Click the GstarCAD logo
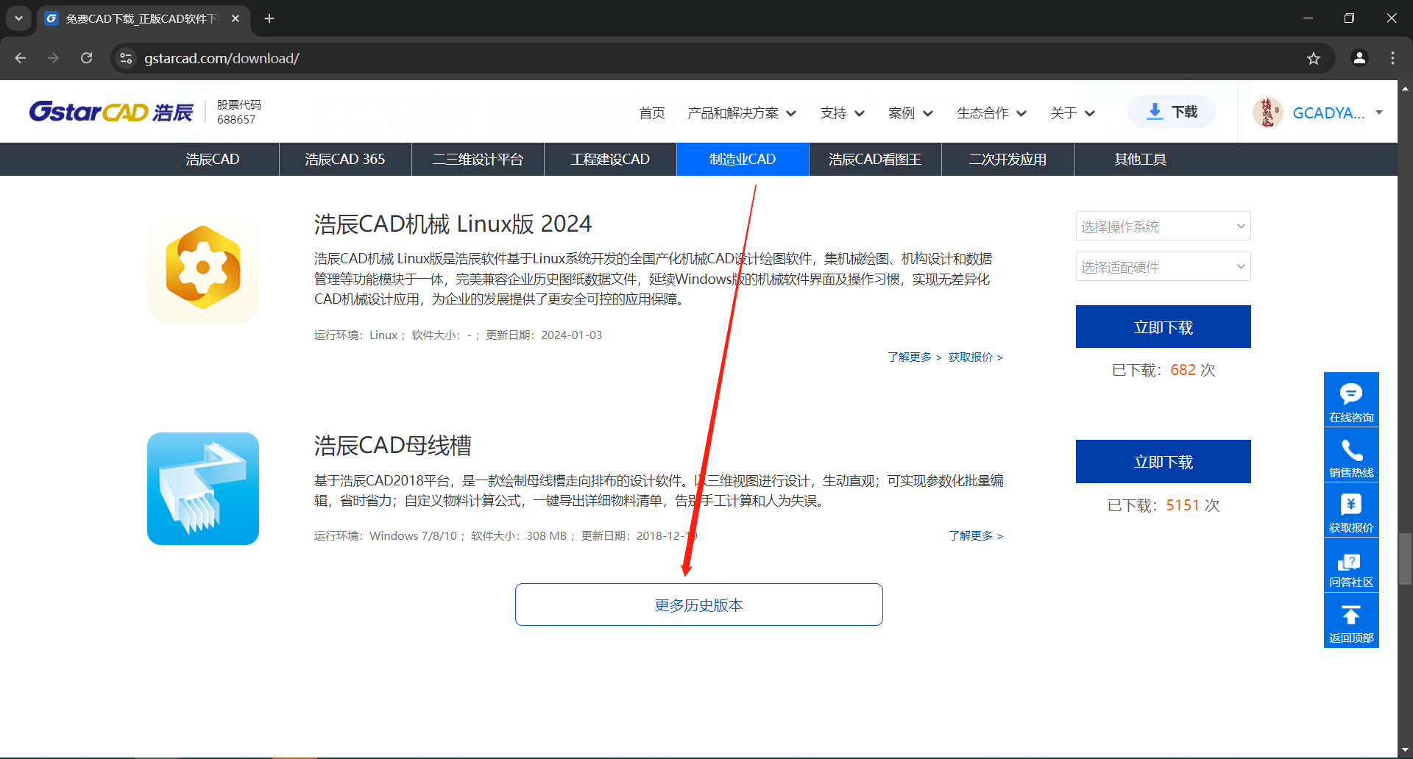Viewport: 1413px width, 759px height. [x=110, y=112]
